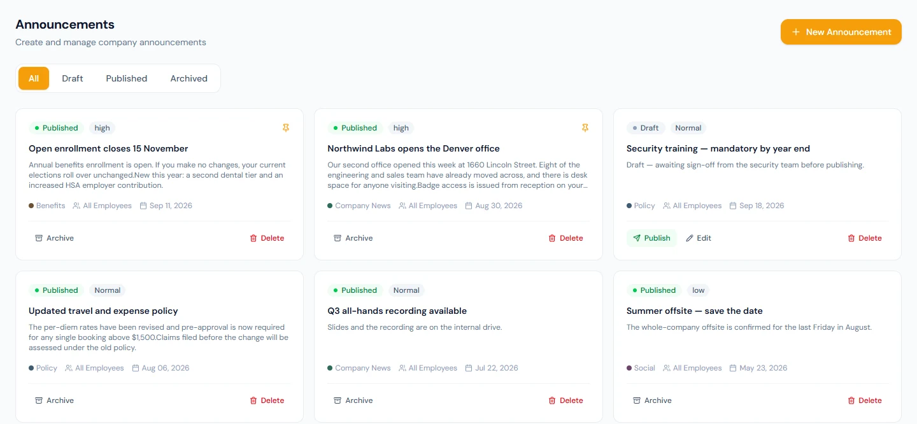Create a New Announcement
The width and height of the screenshot is (917, 424).
(x=841, y=32)
